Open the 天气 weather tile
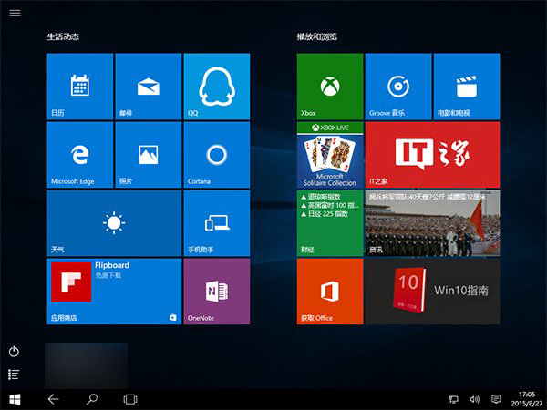 click(114, 223)
